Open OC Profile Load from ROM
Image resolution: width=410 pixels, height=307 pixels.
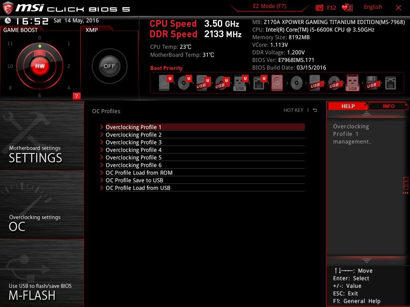[139, 173]
